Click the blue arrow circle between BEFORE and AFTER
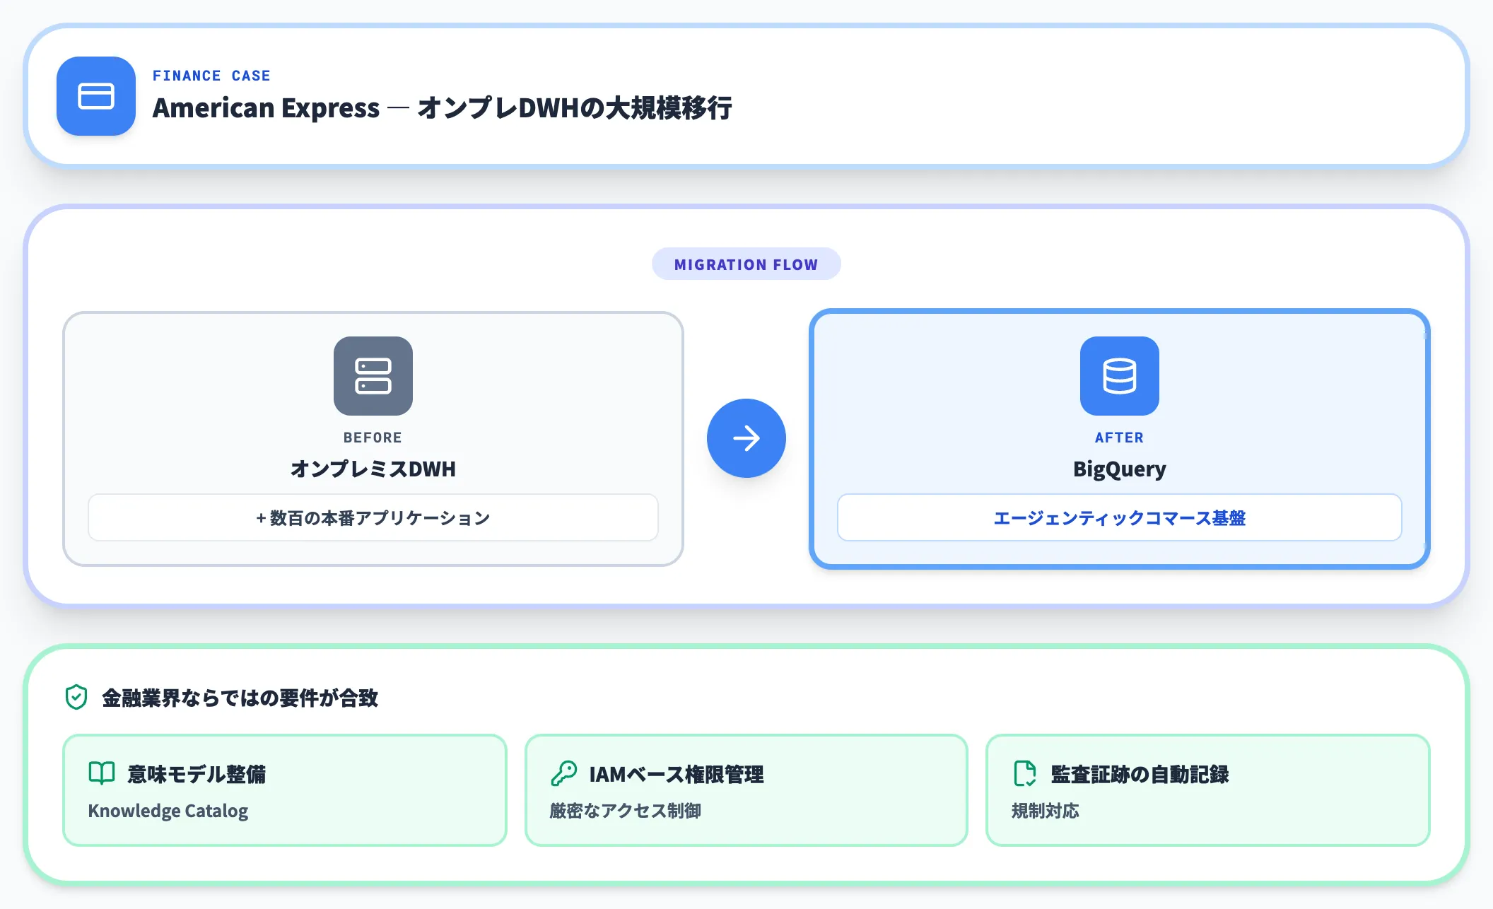The width and height of the screenshot is (1493, 909). point(746,438)
